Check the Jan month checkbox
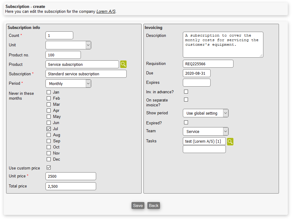This screenshot has width=293, height=221. click(49, 92)
